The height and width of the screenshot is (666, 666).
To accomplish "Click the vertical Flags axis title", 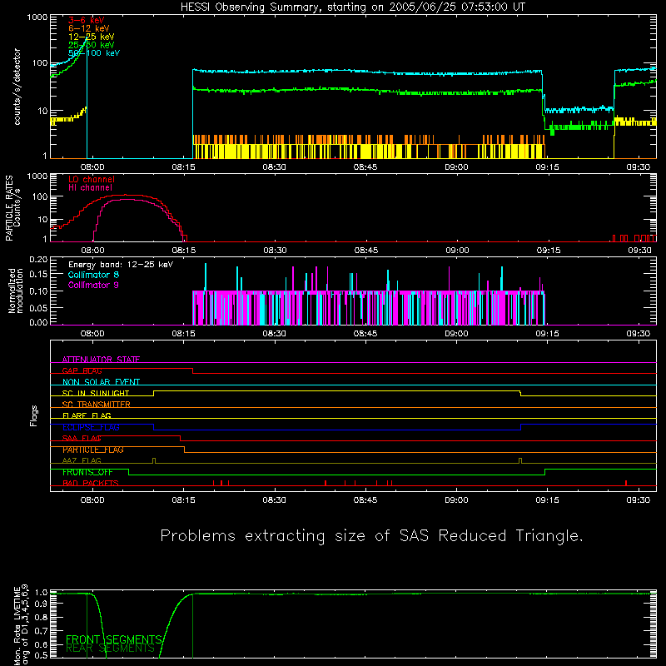I will (x=33, y=415).
